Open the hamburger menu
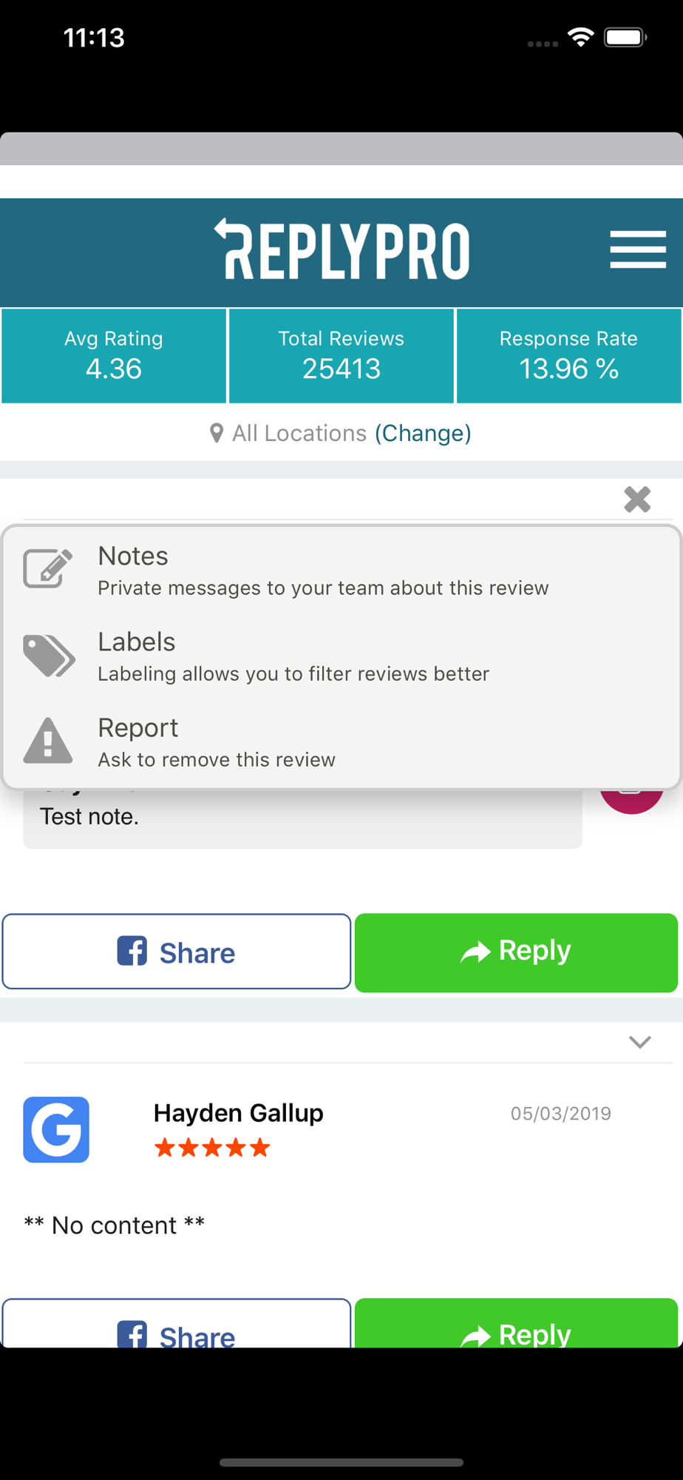Screen dimensions: 683x1480 pos(638,249)
